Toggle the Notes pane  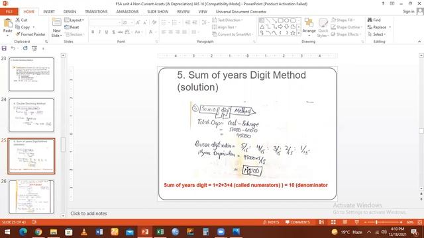point(271,222)
